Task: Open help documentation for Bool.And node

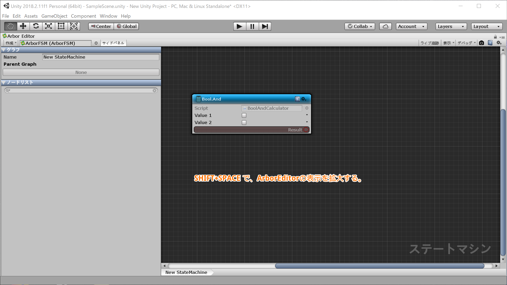Action: 297,99
